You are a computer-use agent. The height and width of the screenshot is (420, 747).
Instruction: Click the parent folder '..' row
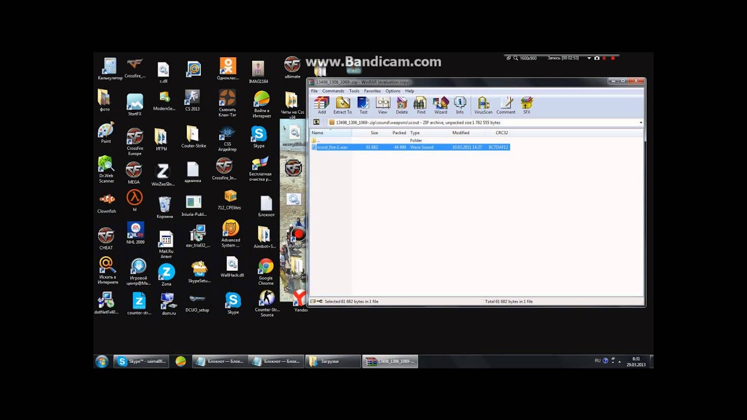(410, 141)
